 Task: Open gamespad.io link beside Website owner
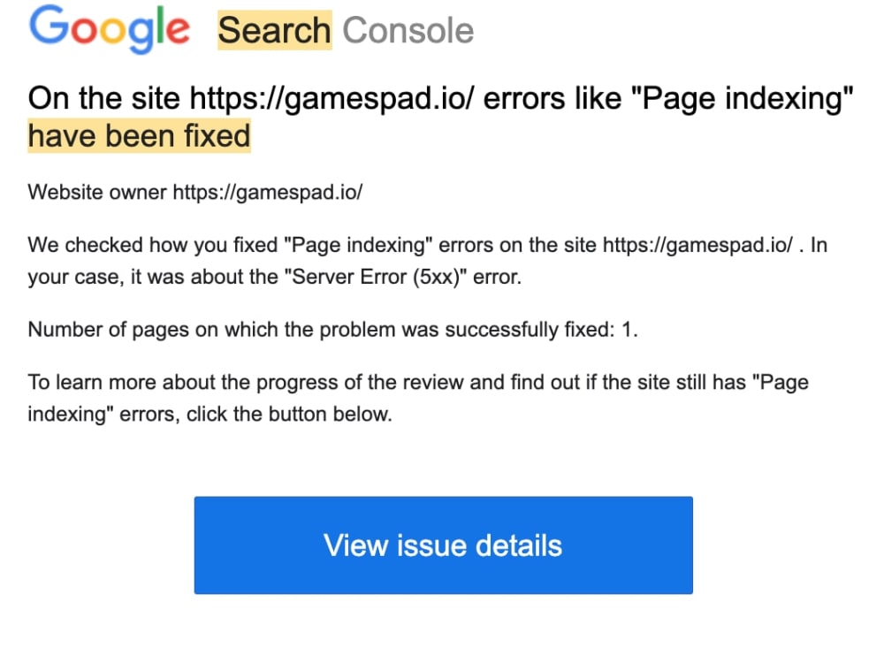pyautogui.click(x=268, y=193)
